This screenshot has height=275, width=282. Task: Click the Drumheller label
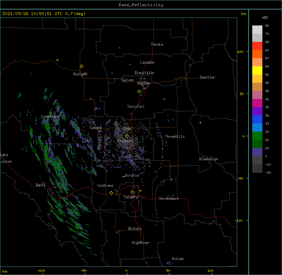click(x=209, y=159)
